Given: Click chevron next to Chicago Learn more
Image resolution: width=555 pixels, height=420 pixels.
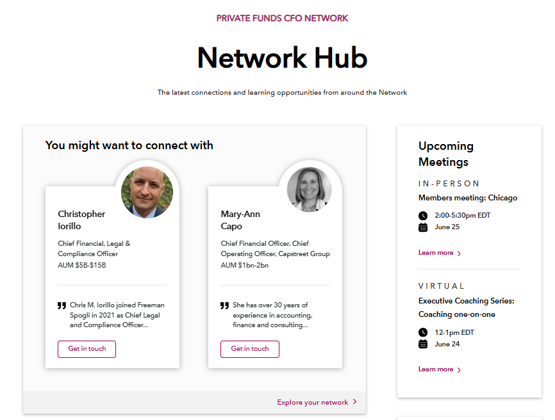Looking at the screenshot, I should tap(459, 254).
